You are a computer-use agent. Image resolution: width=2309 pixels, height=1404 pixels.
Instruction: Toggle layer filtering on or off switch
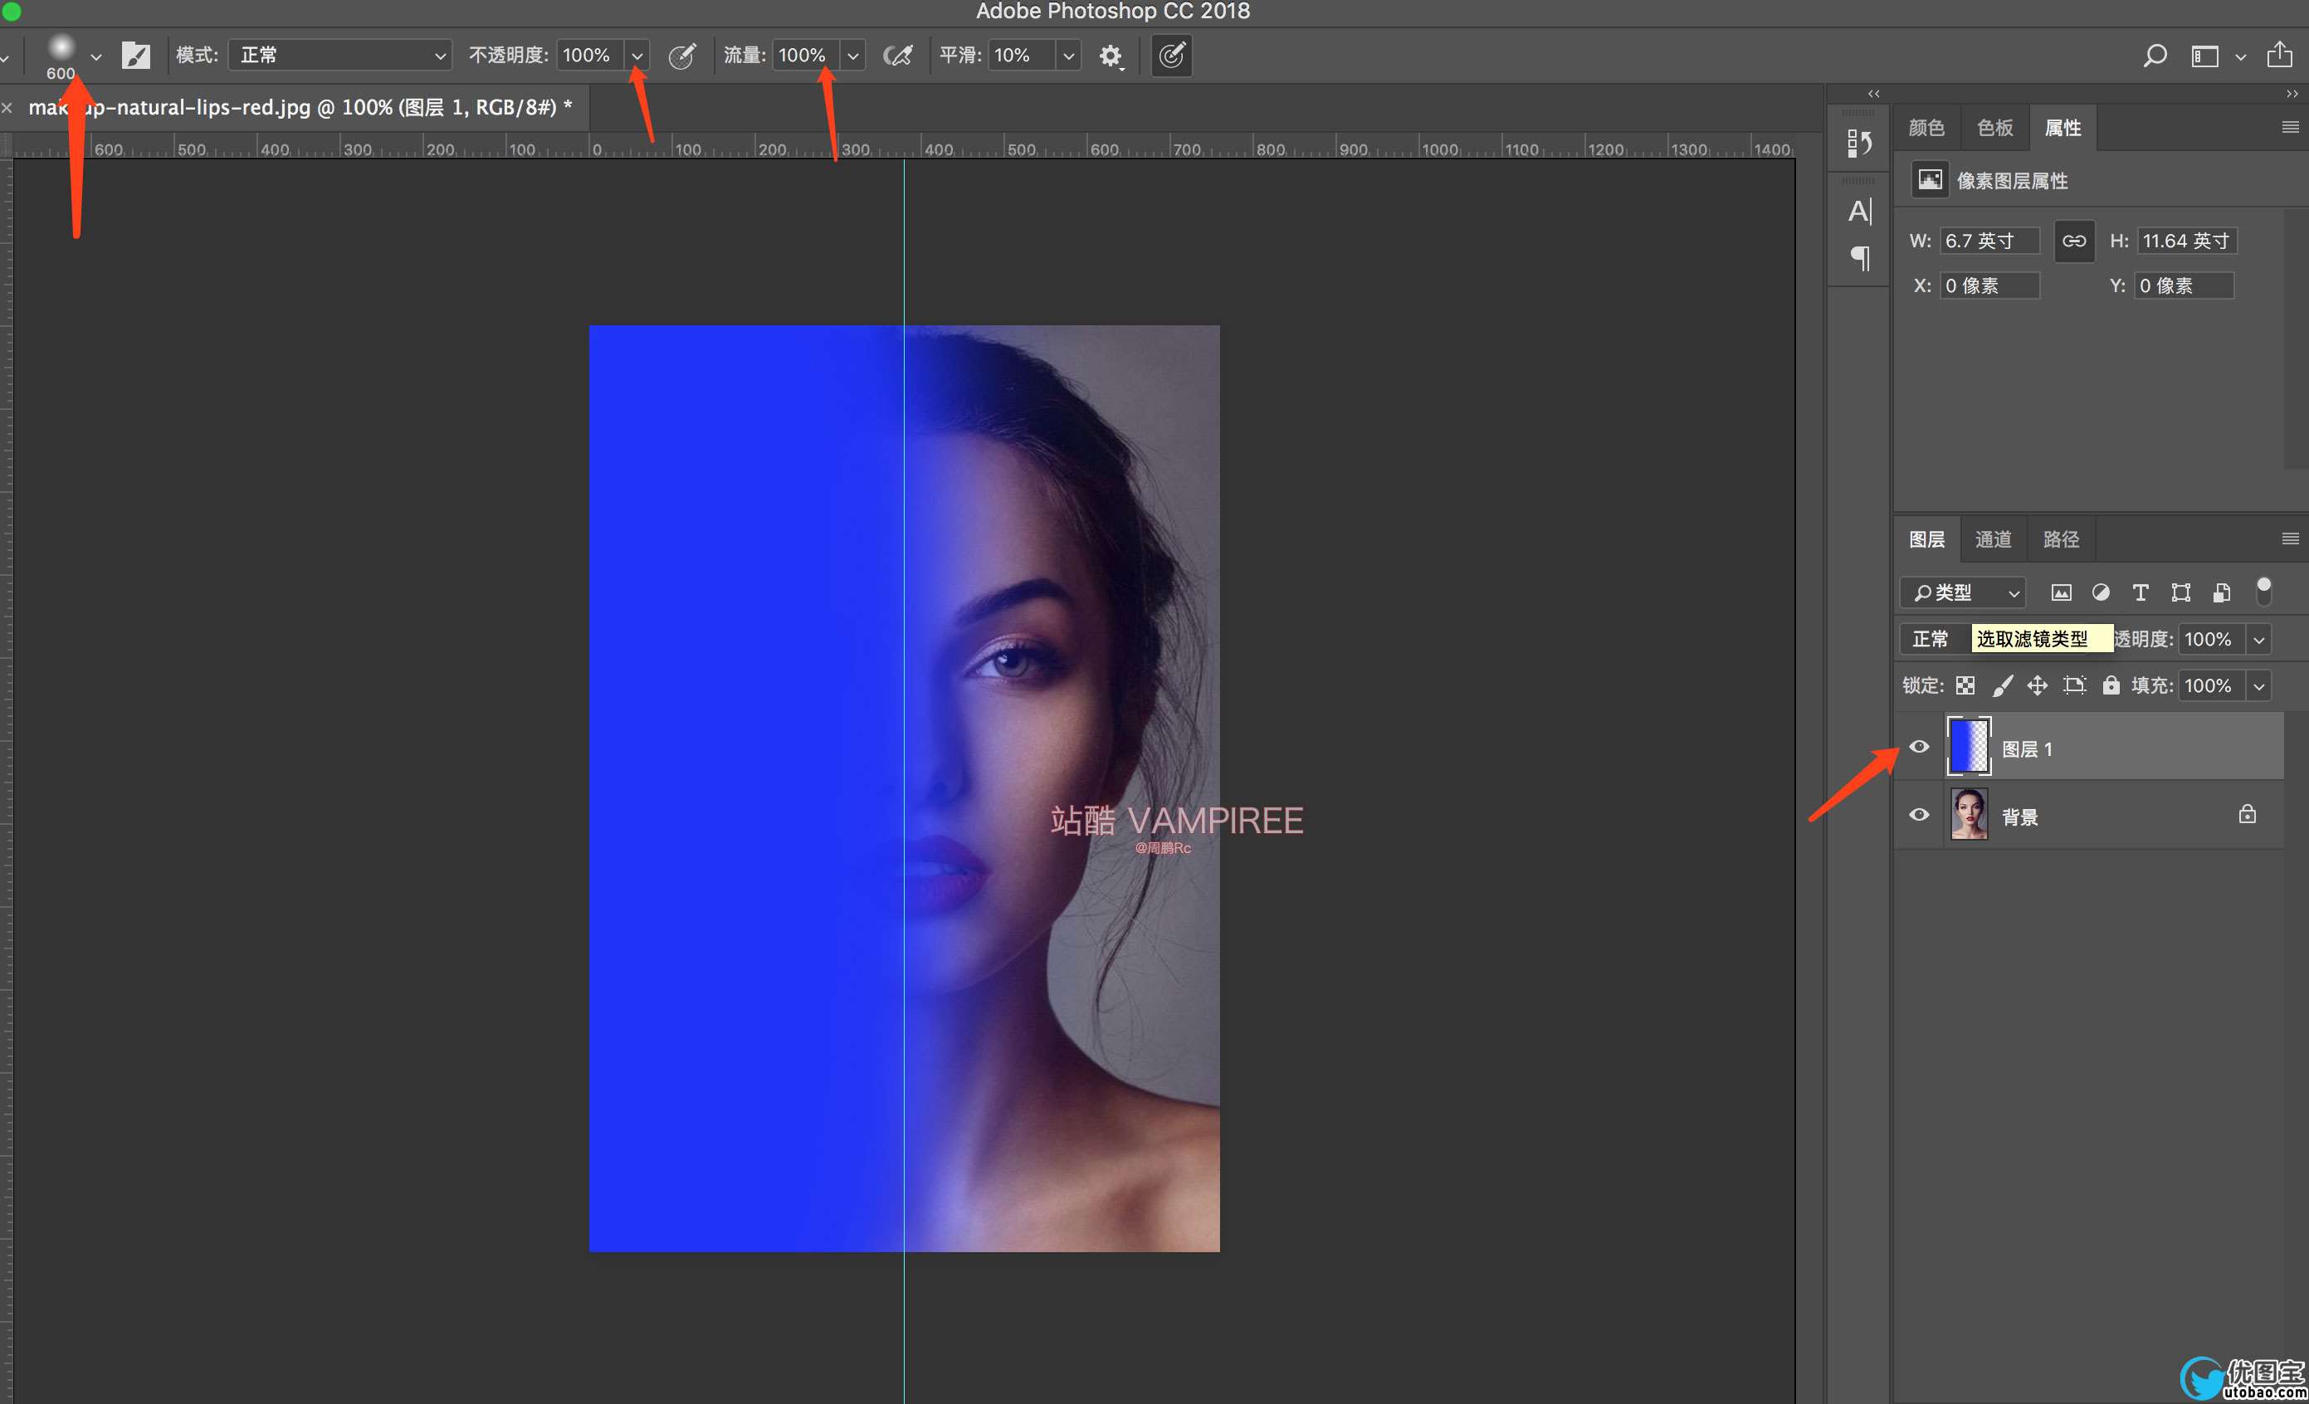coord(2263,591)
